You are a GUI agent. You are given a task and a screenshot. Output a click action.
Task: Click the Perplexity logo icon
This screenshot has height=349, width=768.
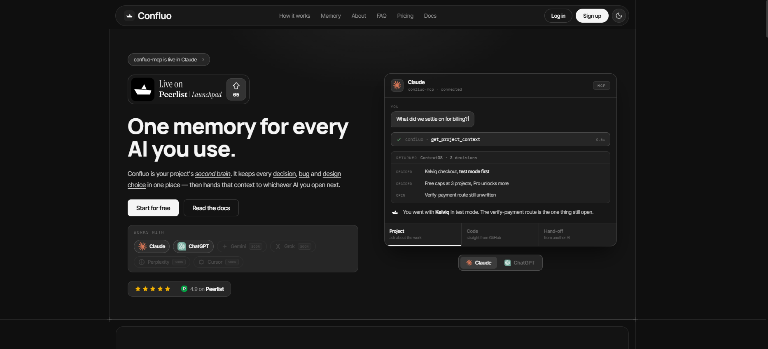[x=142, y=262]
